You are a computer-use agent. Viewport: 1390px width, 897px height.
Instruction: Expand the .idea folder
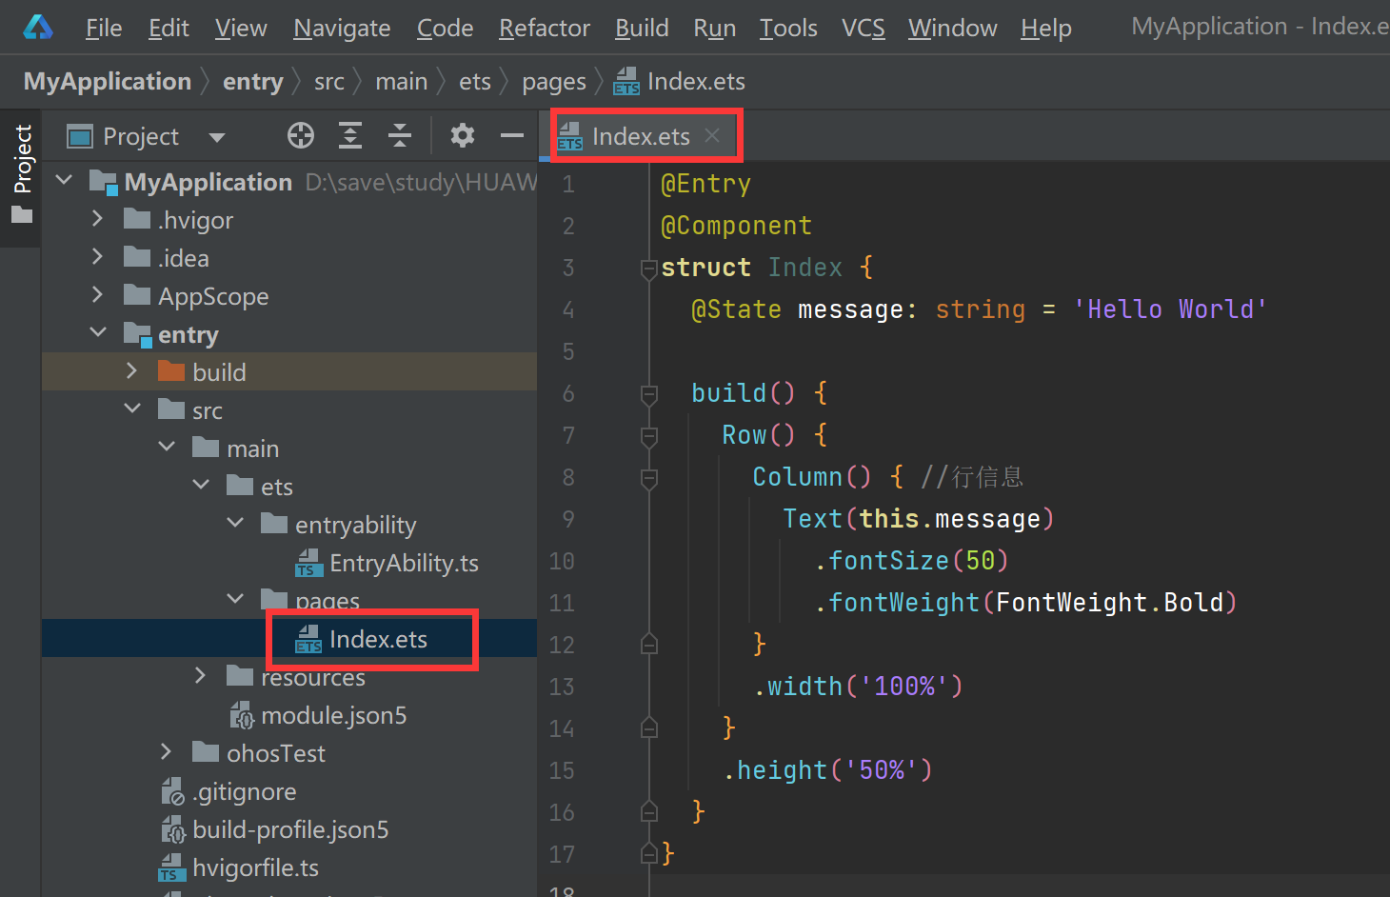click(97, 257)
